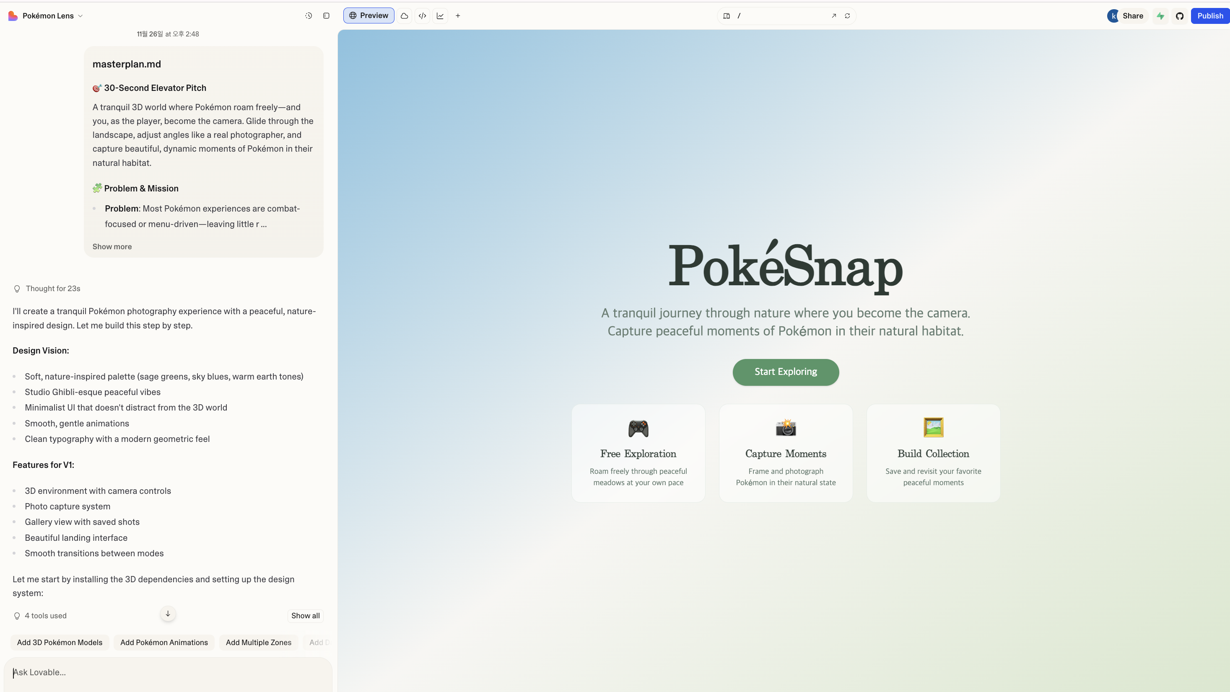The image size is (1230, 692).
Task: Click the Design Vision: heading
Action: click(x=41, y=351)
